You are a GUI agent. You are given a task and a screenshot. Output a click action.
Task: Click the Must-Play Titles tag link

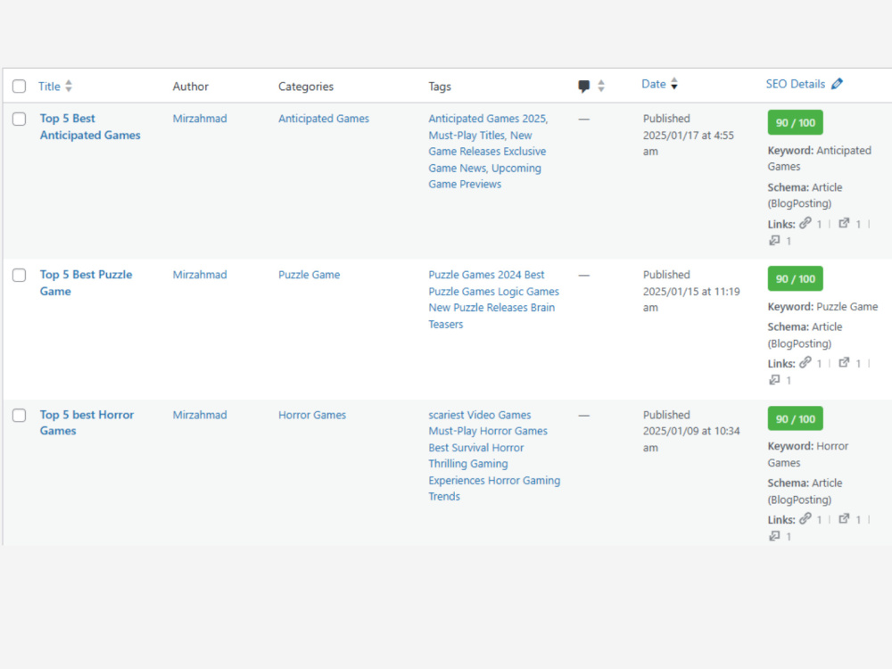pyautogui.click(x=467, y=136)
